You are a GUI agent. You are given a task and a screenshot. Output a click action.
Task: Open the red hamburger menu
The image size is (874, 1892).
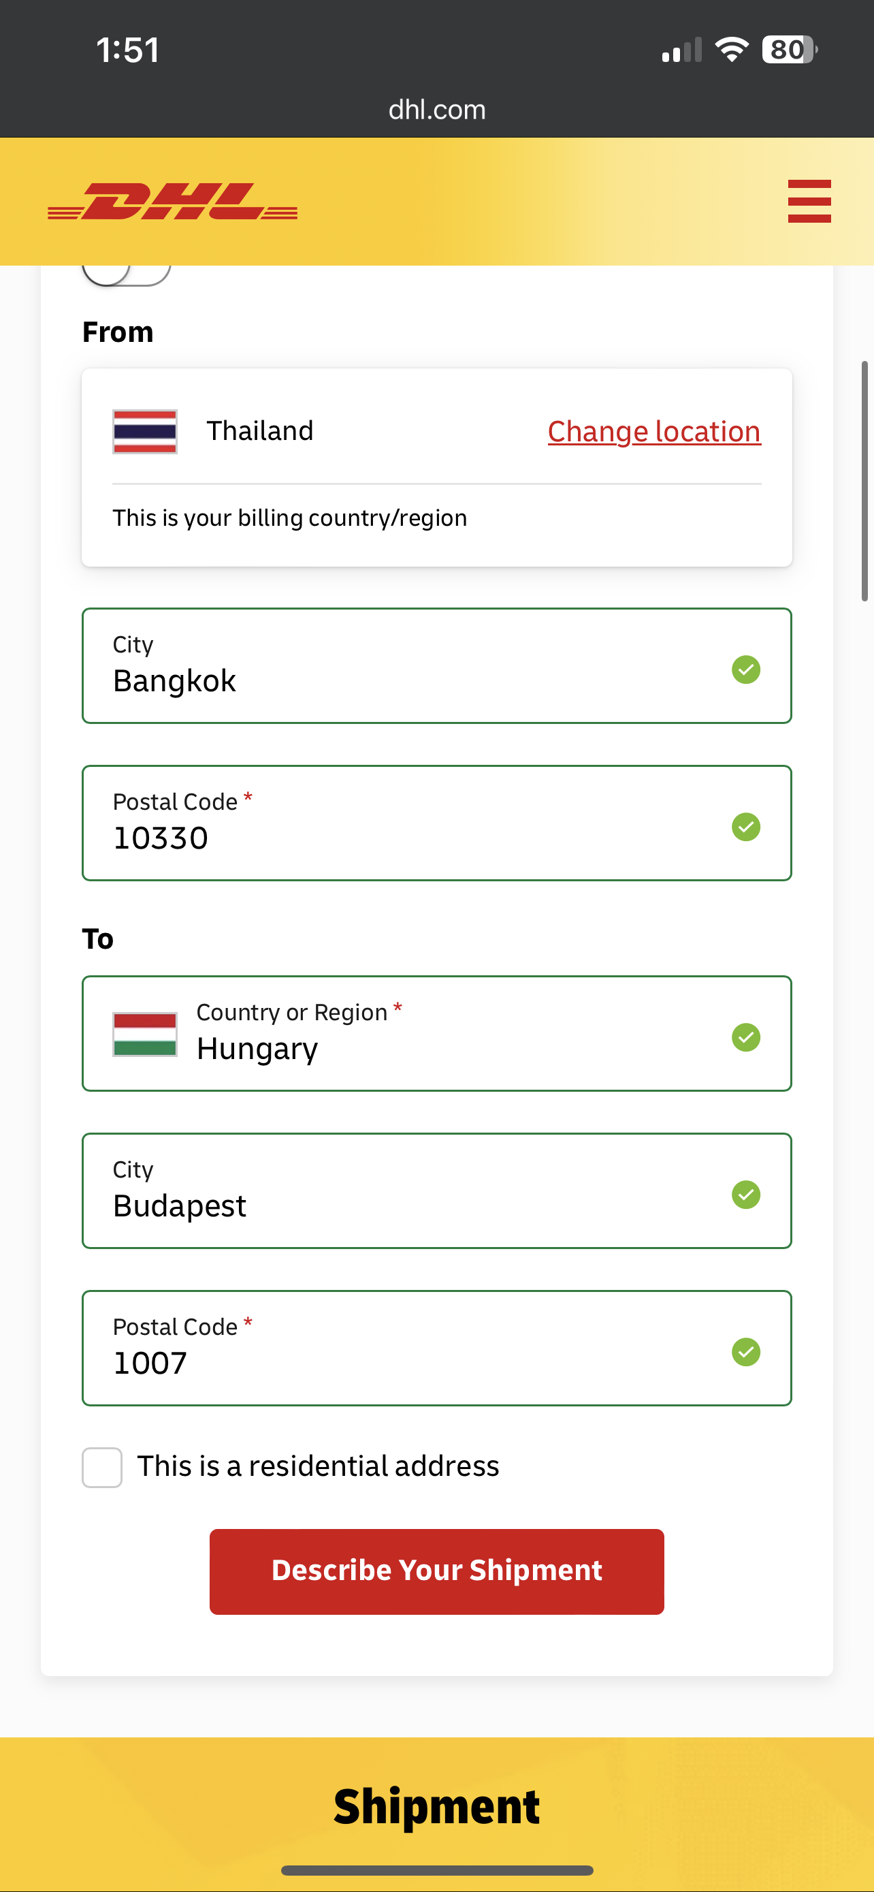tap(809, 200)
